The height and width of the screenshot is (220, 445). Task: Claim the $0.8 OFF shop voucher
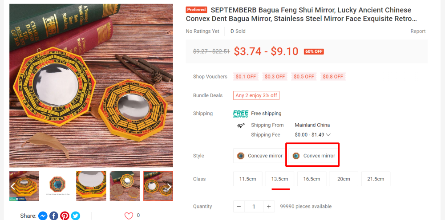(333, 77)
